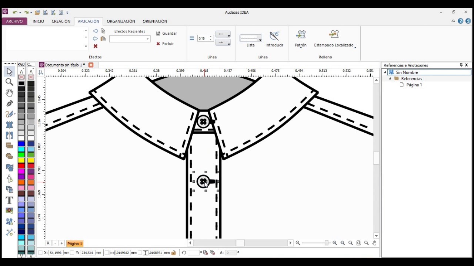Open the ARCHIVO menu
Image resolution: width=474 pixels, height=266 pixels.
point(14,21)
